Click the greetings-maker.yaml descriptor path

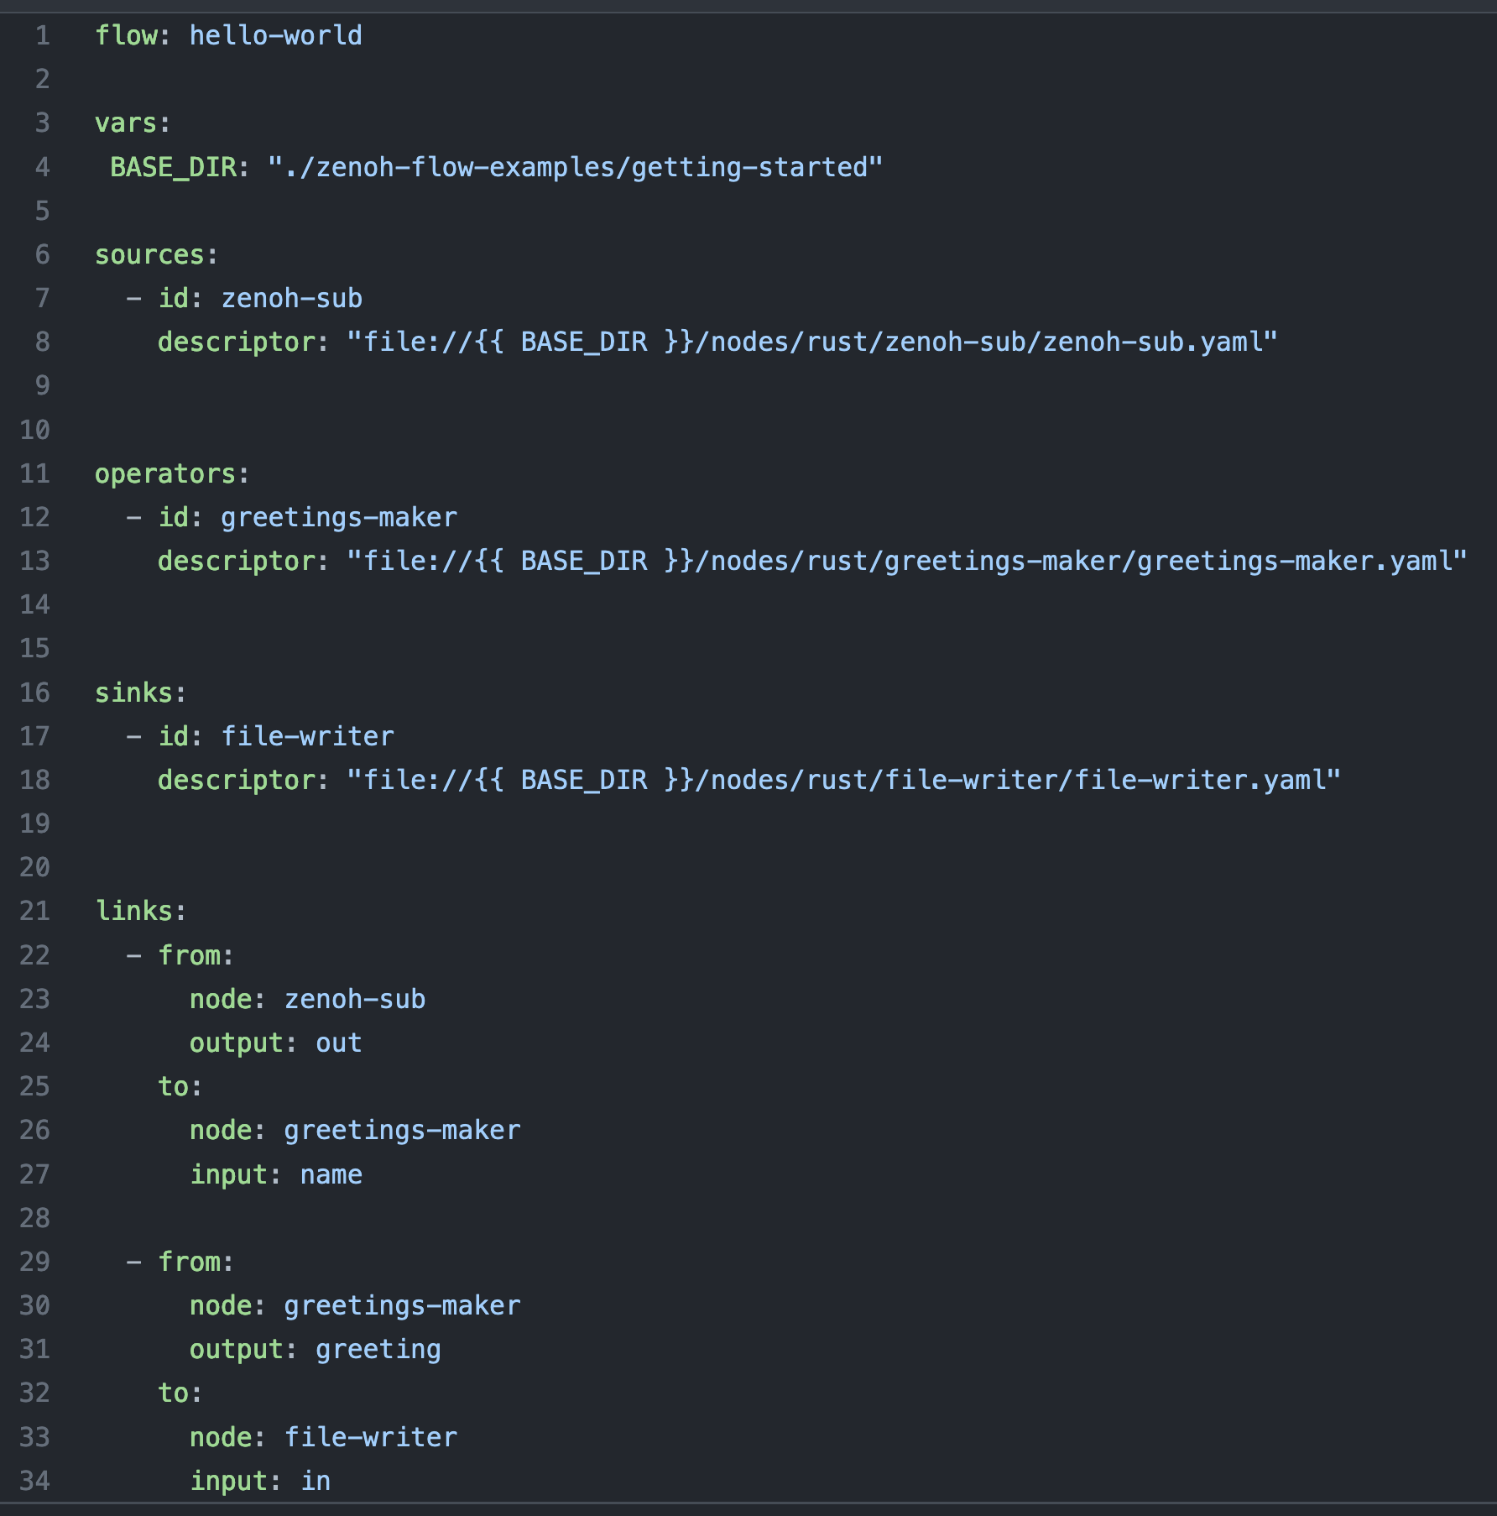pyautogui.click(x=906, y=561)
